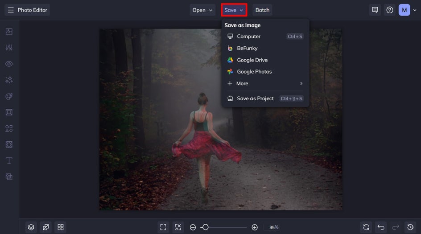Click the Batch button
Image resolution: width=421 pixels, height=234 pixels.
(262, 10)
